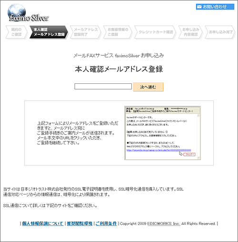Click the blue URL in sample email
Viewport: 238px width, 242px height.
(x=159, y=150)
